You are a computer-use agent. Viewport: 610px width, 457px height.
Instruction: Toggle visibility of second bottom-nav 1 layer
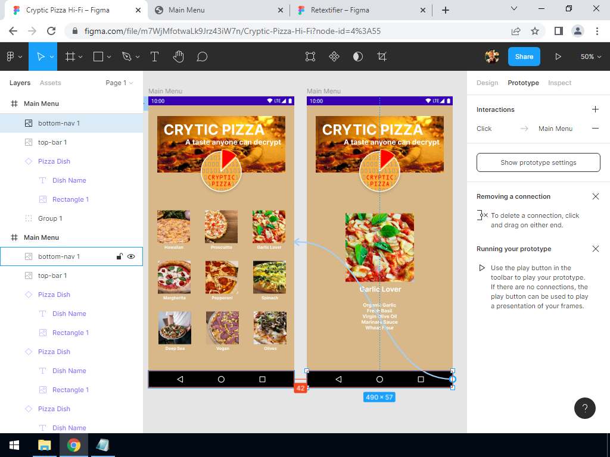point(131,256)
